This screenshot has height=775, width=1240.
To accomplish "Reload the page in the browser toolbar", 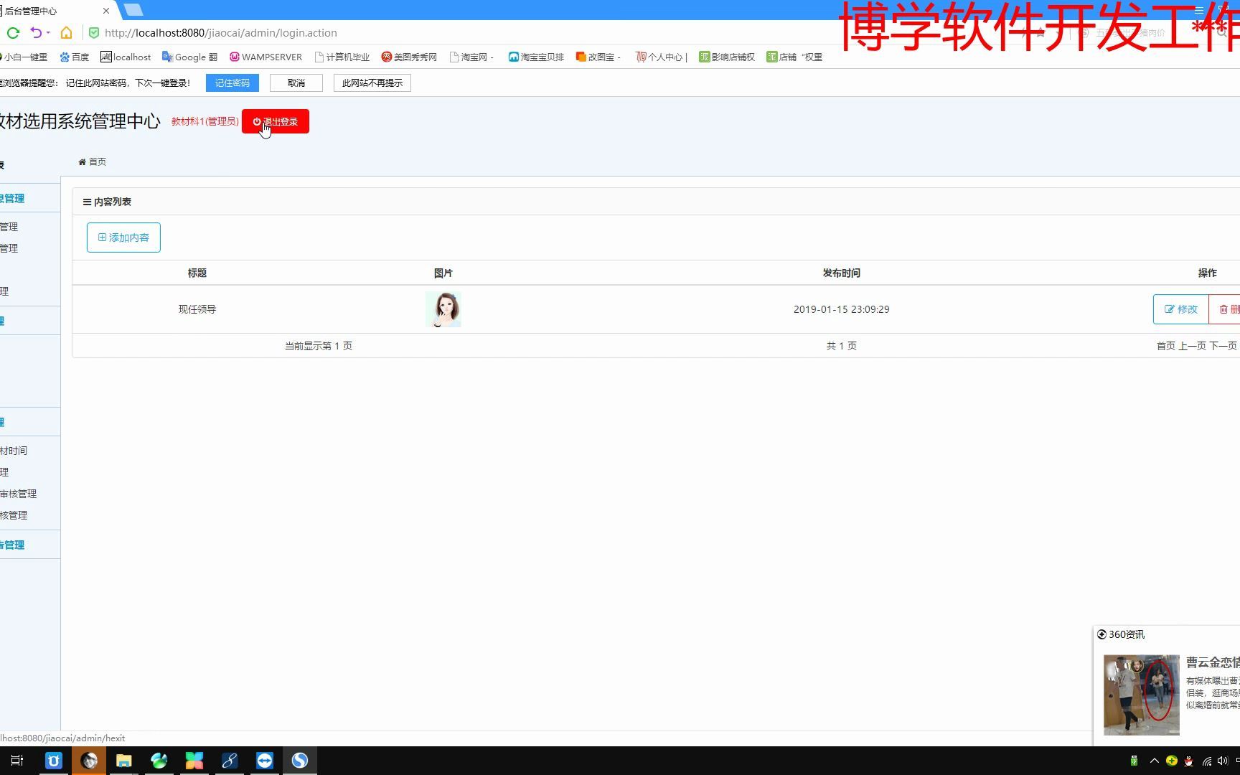I will point(13,33).
